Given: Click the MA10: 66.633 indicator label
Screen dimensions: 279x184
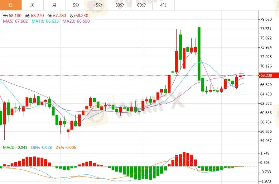Looking at the screenshot, I should (x=46, y=21).
